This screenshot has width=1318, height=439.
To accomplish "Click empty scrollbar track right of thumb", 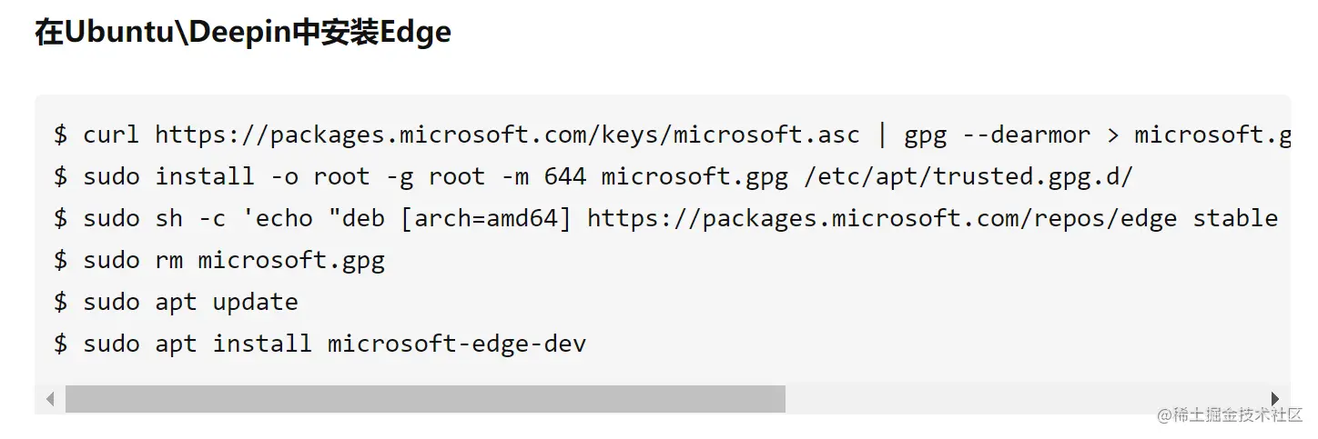I will [1024, 399].
